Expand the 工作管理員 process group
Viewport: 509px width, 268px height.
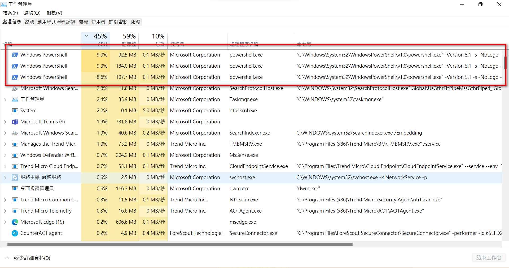tap(5, 100)
